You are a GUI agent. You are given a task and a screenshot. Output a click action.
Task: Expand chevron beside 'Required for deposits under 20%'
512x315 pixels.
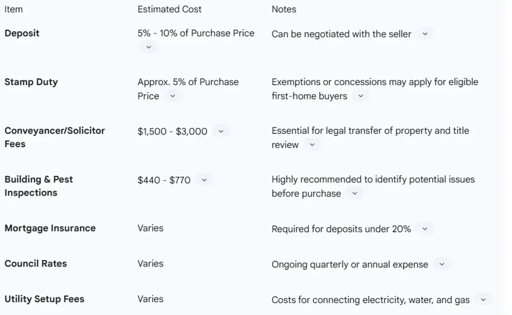(x=424, y=229)
